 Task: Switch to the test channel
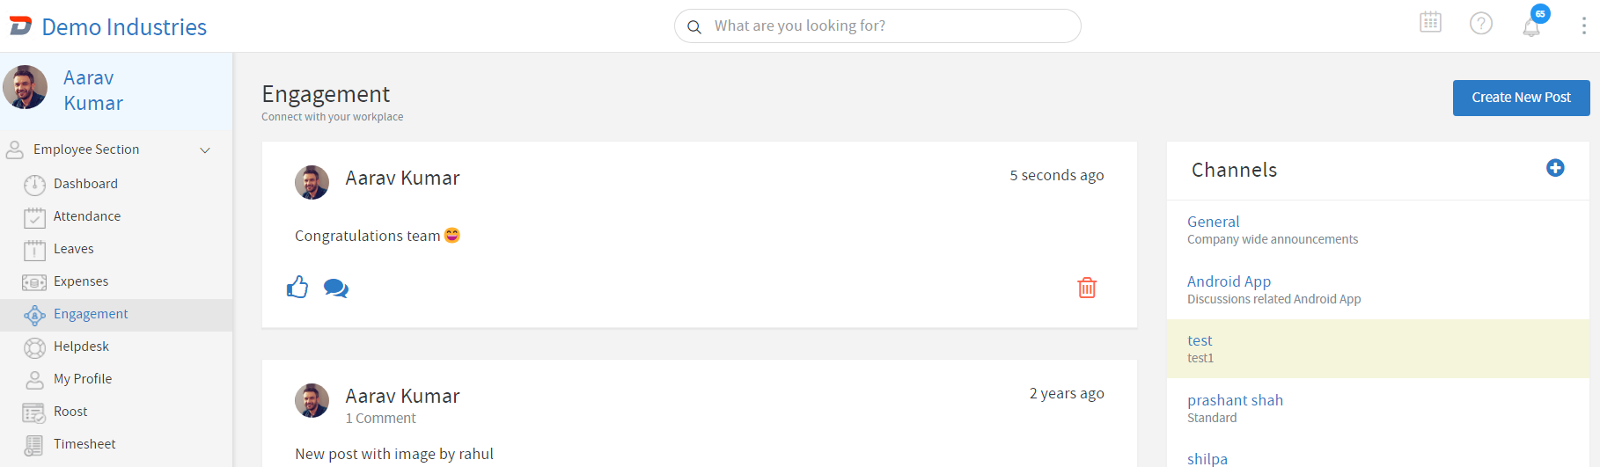tap(1200, 341)
